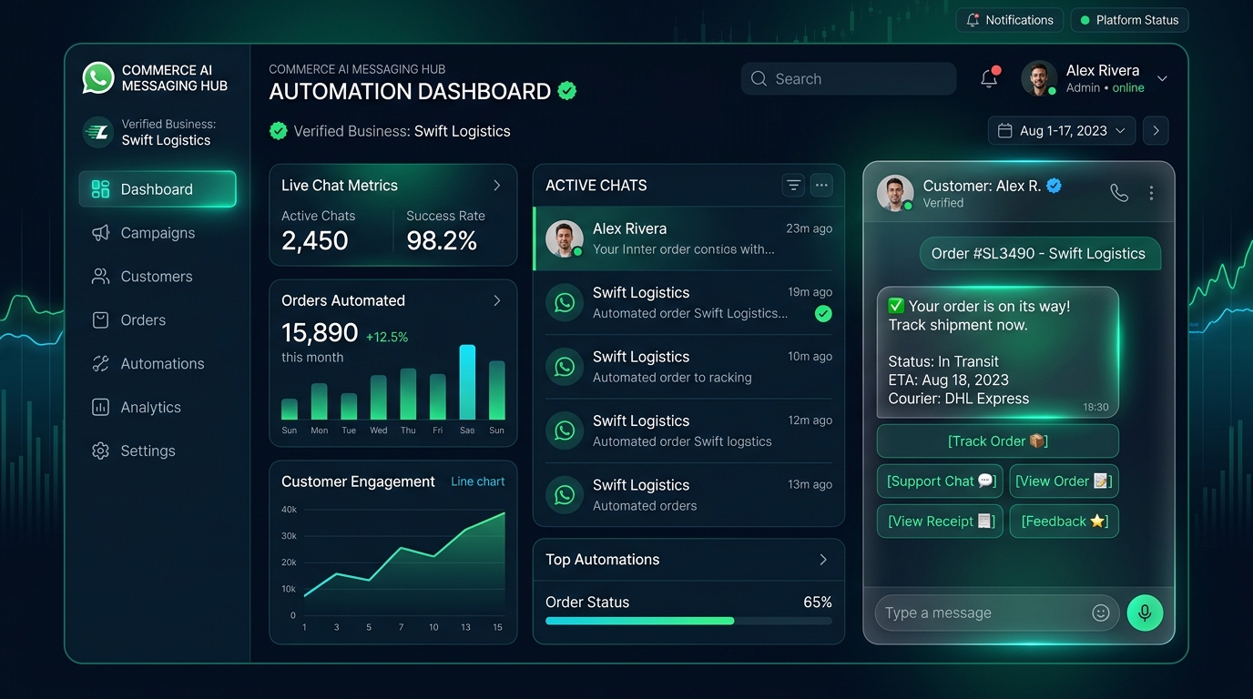Go to the next date range with arrow
1253x699 pixels.
[1156, 131]
